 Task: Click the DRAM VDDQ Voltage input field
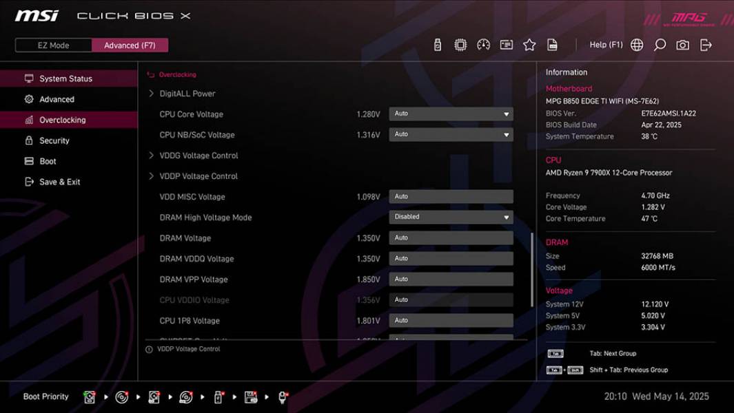pyautogui.click(x=451, y=258)
